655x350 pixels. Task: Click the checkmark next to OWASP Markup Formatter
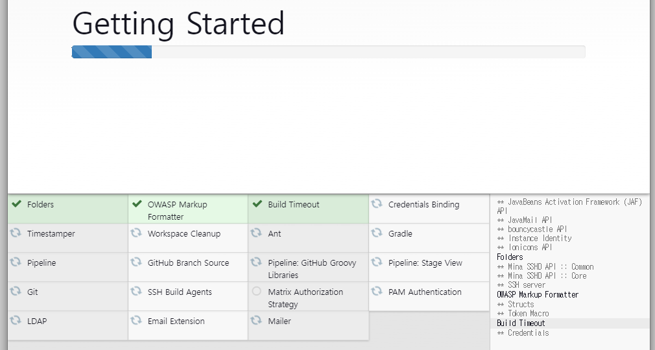[x=137, y=204]
